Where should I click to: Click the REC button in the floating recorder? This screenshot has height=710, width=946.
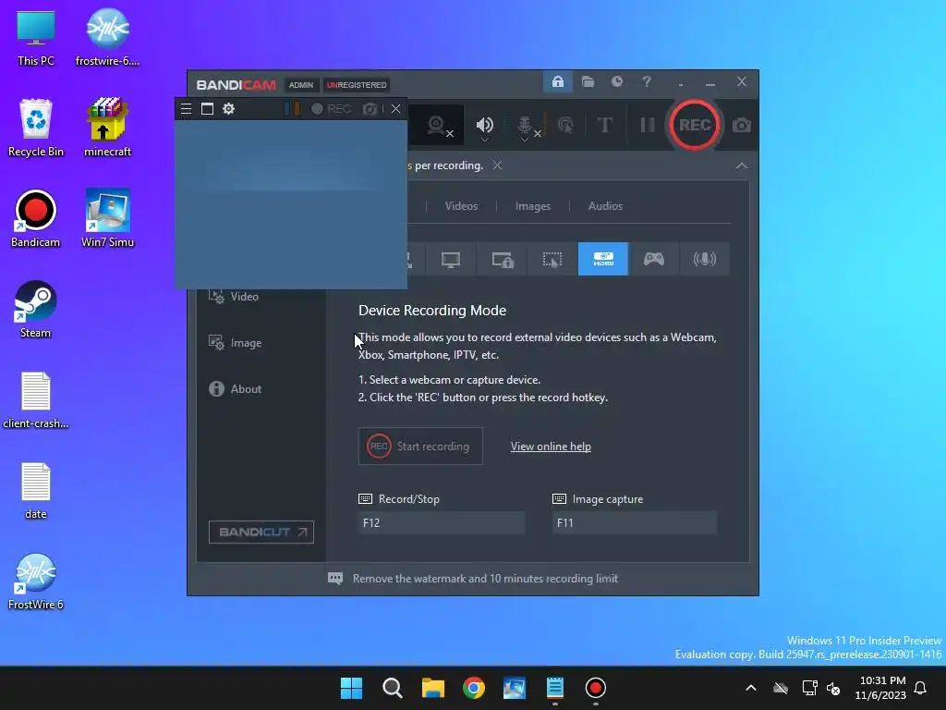click(332, 109)
